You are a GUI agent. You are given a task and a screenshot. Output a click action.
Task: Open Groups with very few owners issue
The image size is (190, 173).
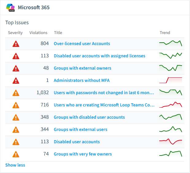(x=83, y=154)
